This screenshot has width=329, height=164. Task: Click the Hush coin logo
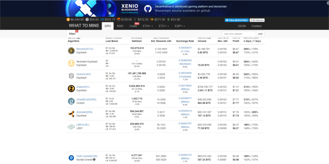71,76
